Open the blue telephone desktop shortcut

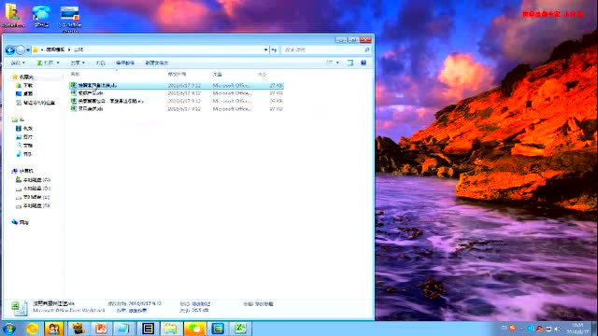click(41, 16)
